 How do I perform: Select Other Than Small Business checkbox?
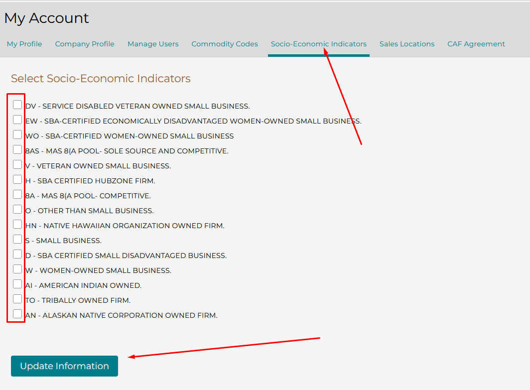point(17,209)
